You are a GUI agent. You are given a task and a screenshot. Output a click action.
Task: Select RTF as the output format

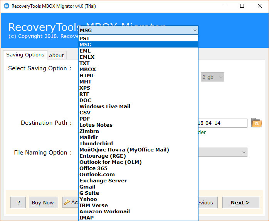pos(138,94)
